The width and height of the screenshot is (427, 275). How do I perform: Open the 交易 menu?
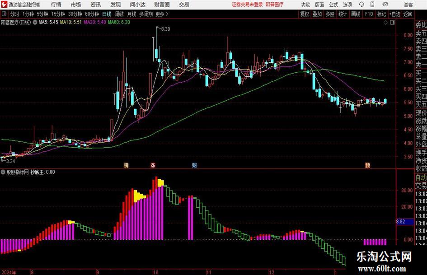(184, 5)
